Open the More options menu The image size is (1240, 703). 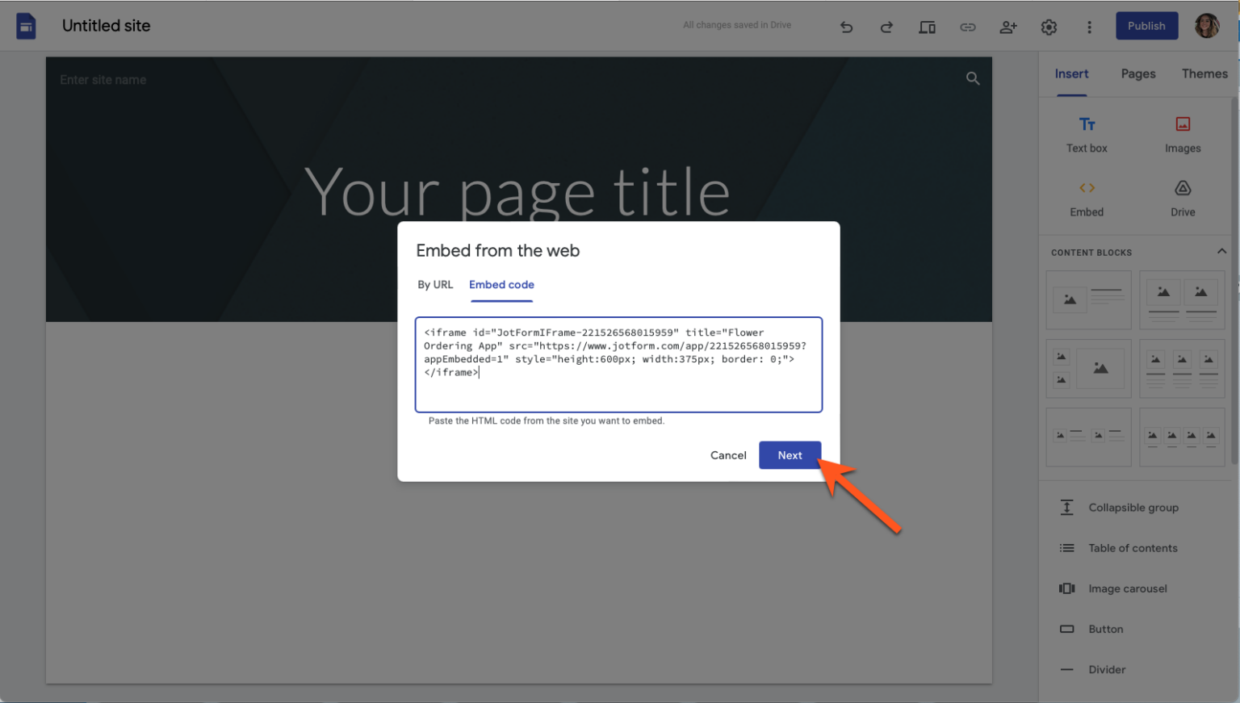(1089, 26)
